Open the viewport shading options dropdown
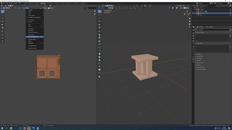The height and width of the screenshot is (130, 232). pos(190,8)
